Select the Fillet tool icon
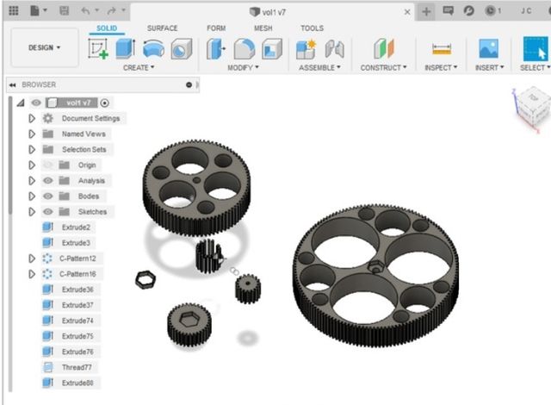 click(244, 49)
